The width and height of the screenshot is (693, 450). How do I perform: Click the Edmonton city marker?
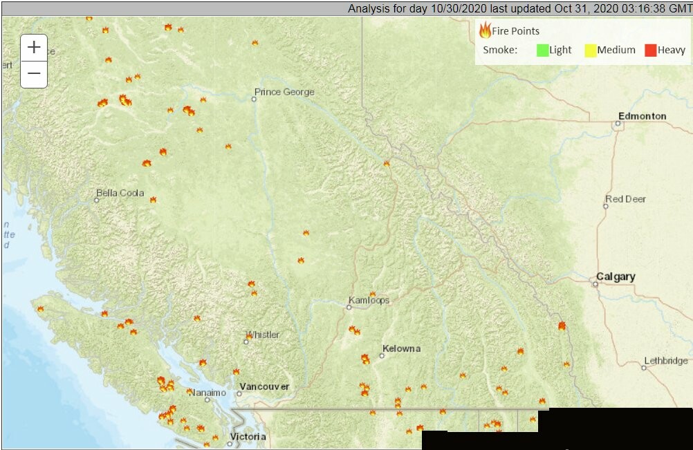617,124
